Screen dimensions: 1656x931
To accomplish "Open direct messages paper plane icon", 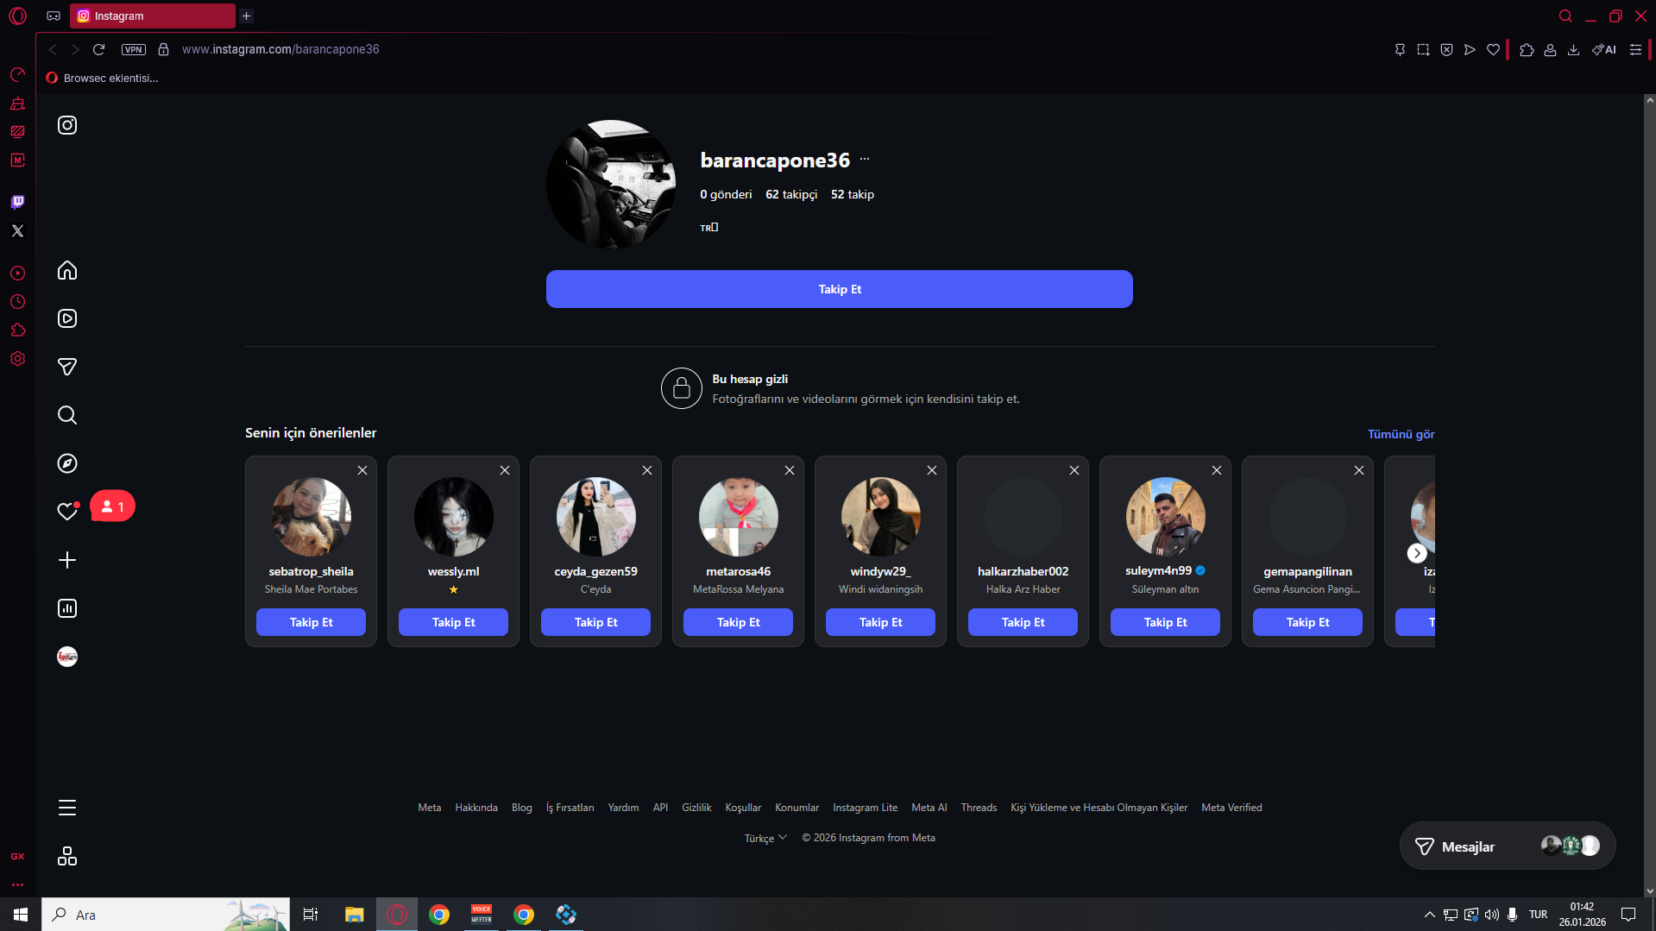I will point(67,367).
